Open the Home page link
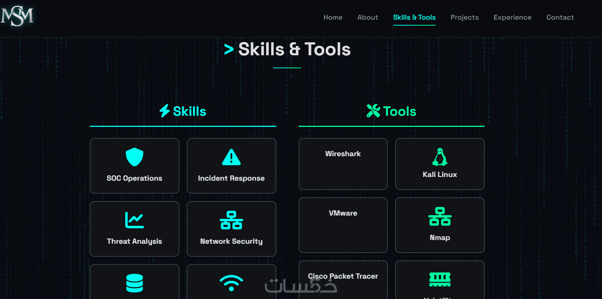Viewport: 602px width, 299px height. point(333,17)
